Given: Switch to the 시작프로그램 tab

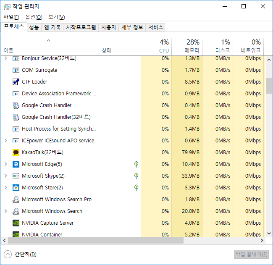Looking at the screenshot, I should 81,28.
